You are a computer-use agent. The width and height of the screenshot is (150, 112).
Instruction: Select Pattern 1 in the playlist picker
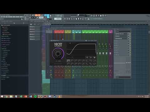tap(35, 27)
